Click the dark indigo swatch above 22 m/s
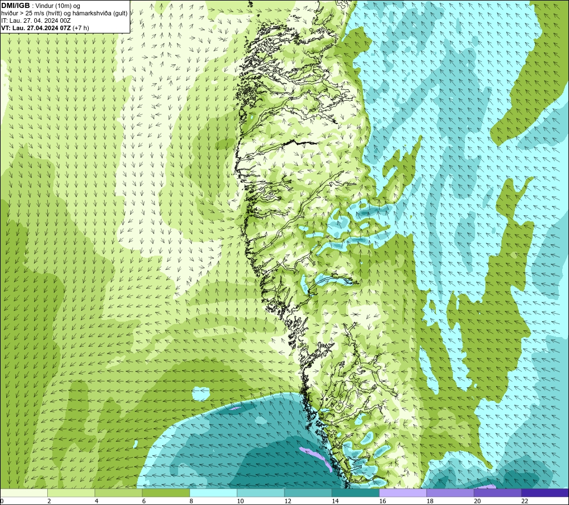Image resolution: width=569 pixels, height=505 pixels. (545, 492)
